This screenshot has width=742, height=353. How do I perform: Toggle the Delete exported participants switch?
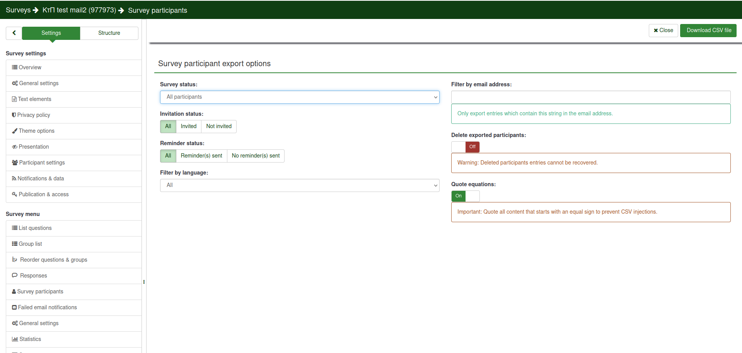[x=465, y=147]
